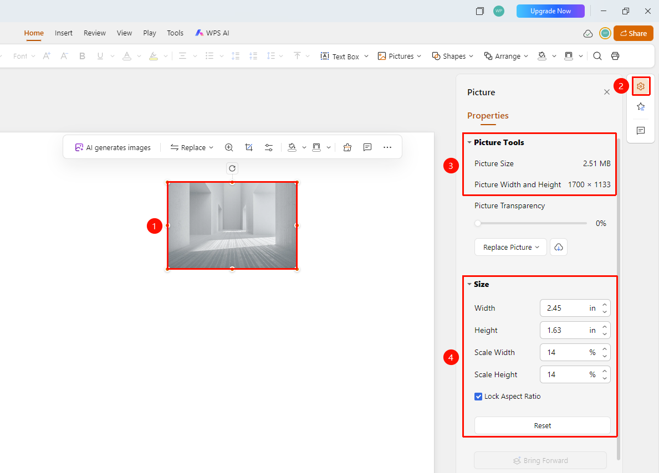Click the Share button
Viewport: 659px width, 473px height.
coord(634,33)
